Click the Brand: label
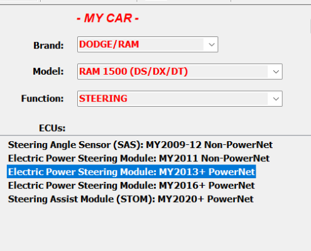The image size is (311, 251). [48, 45]
